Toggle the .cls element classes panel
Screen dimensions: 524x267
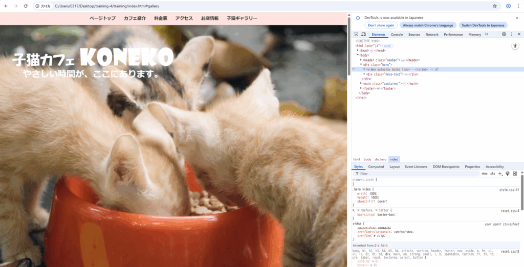492,174
